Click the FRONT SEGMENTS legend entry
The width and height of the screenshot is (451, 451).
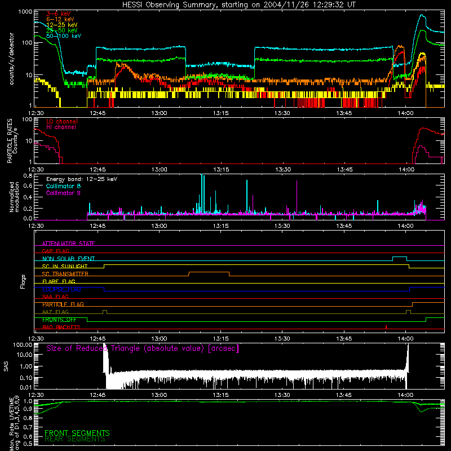(x=77, y=433)
